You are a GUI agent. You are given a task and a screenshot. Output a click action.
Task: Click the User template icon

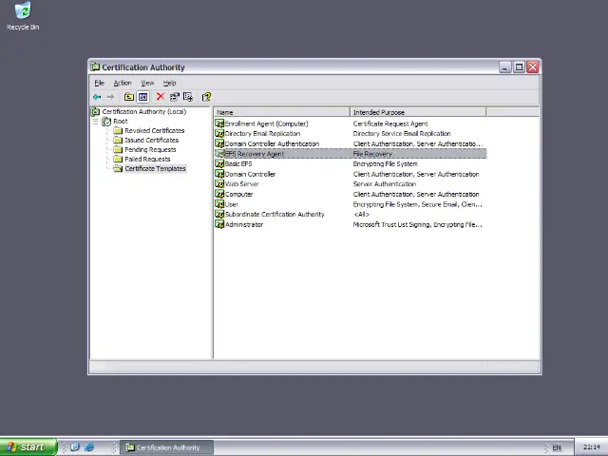[x=219, y=204]
